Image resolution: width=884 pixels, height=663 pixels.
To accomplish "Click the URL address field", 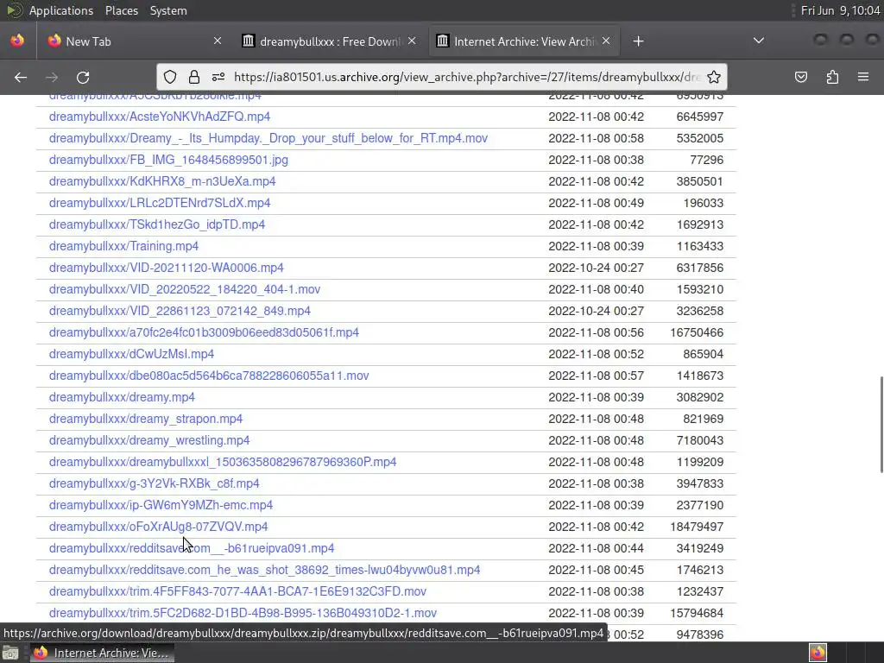I will pos(467,77).
